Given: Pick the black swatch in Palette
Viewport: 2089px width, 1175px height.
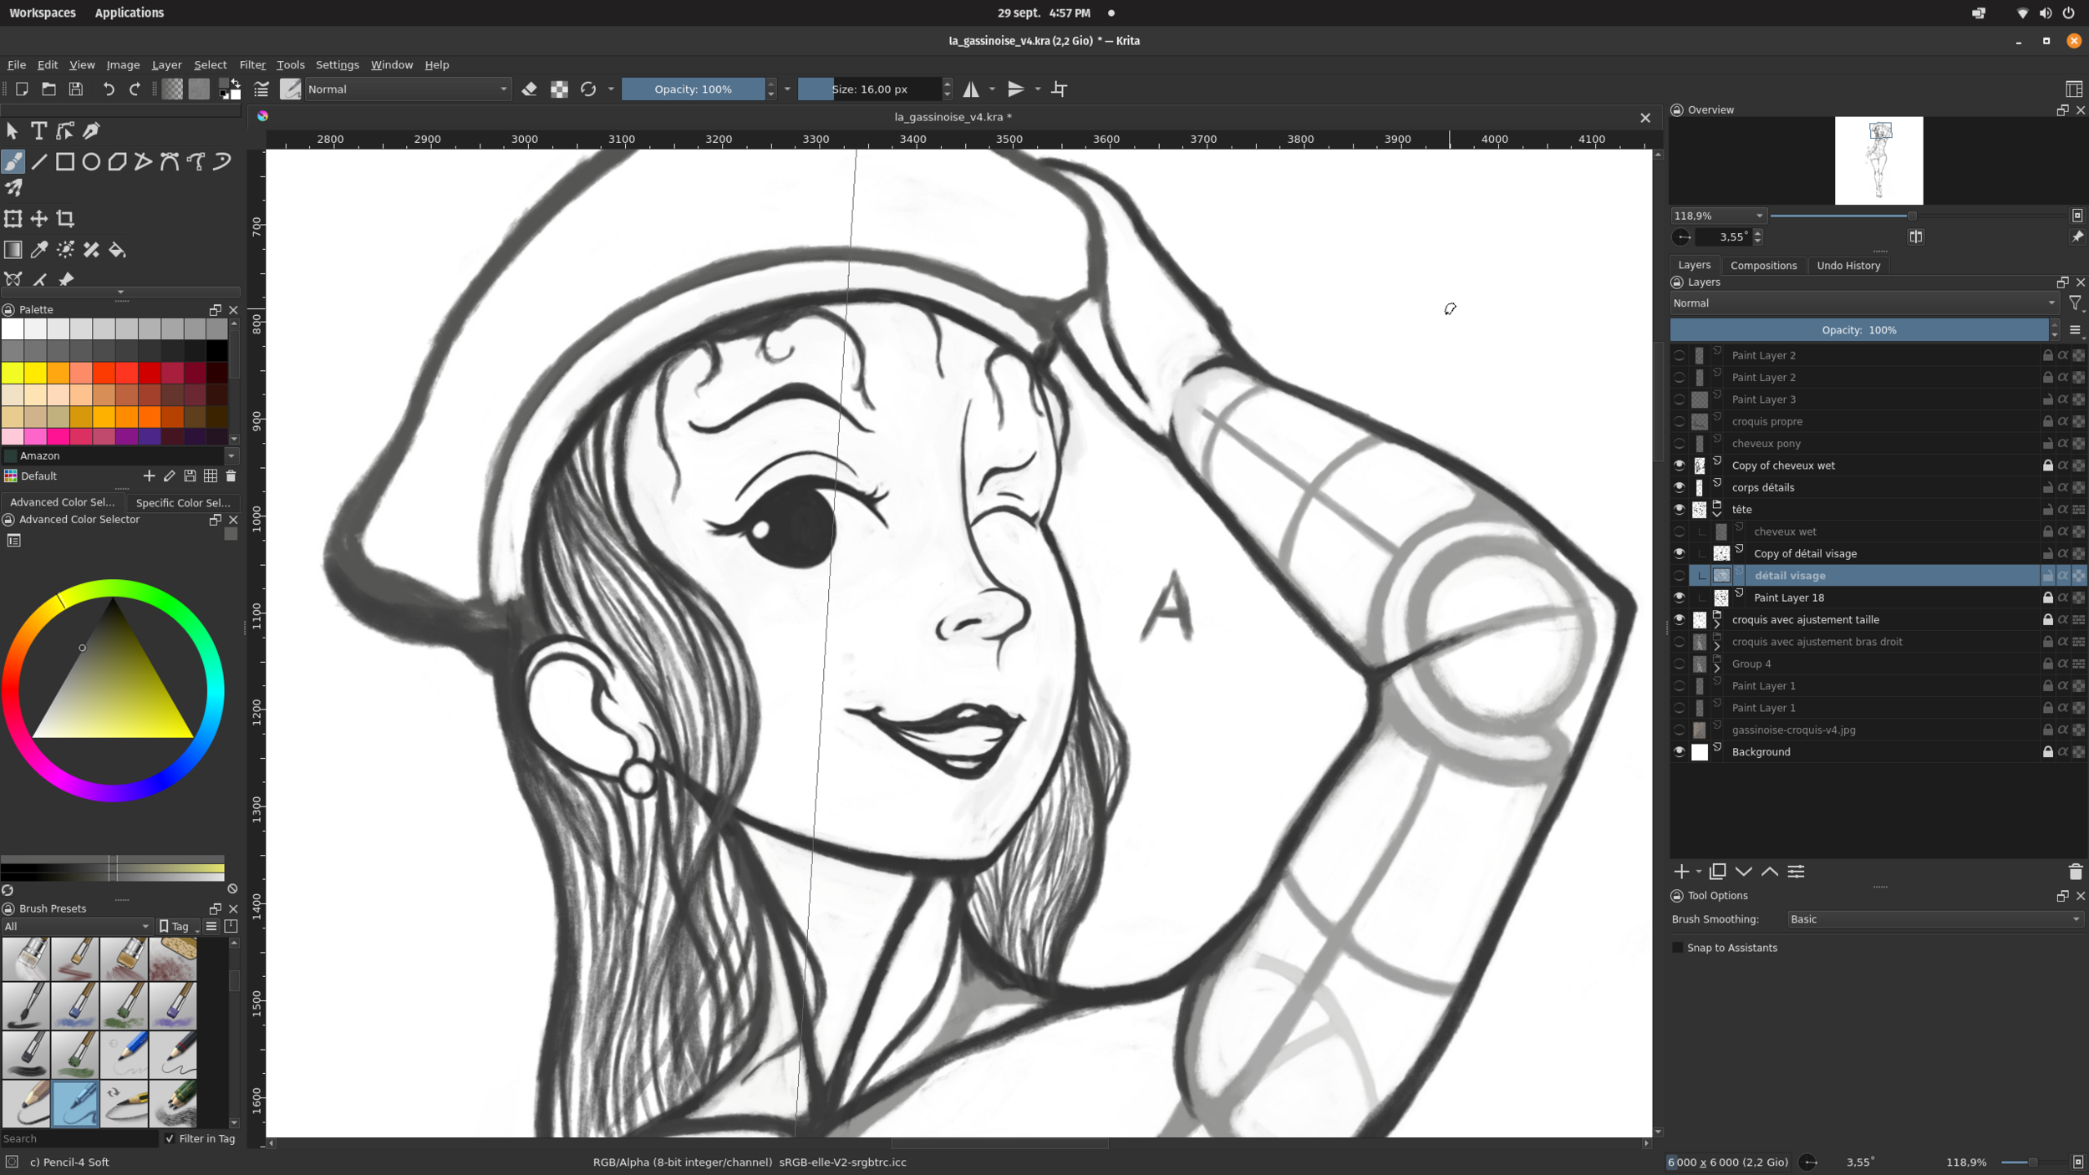Looking at the screenshot, I should 216,350.
